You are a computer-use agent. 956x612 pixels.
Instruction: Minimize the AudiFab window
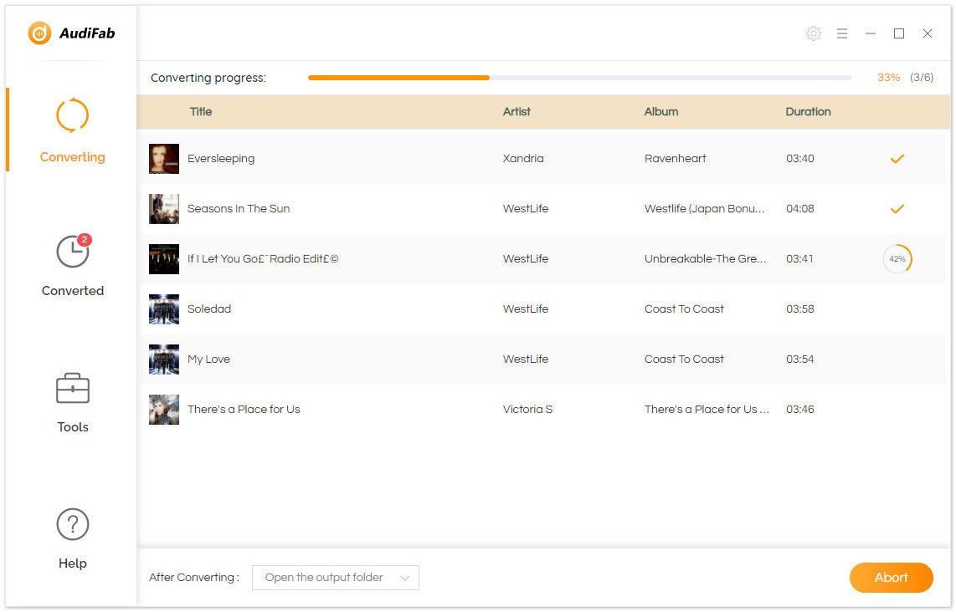[x=871, y=33]
